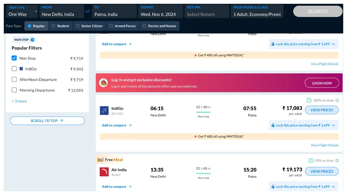This screenshot has height=195, width=347.
Task: Click topmost Add to compare link
Action: coord(117,44)
